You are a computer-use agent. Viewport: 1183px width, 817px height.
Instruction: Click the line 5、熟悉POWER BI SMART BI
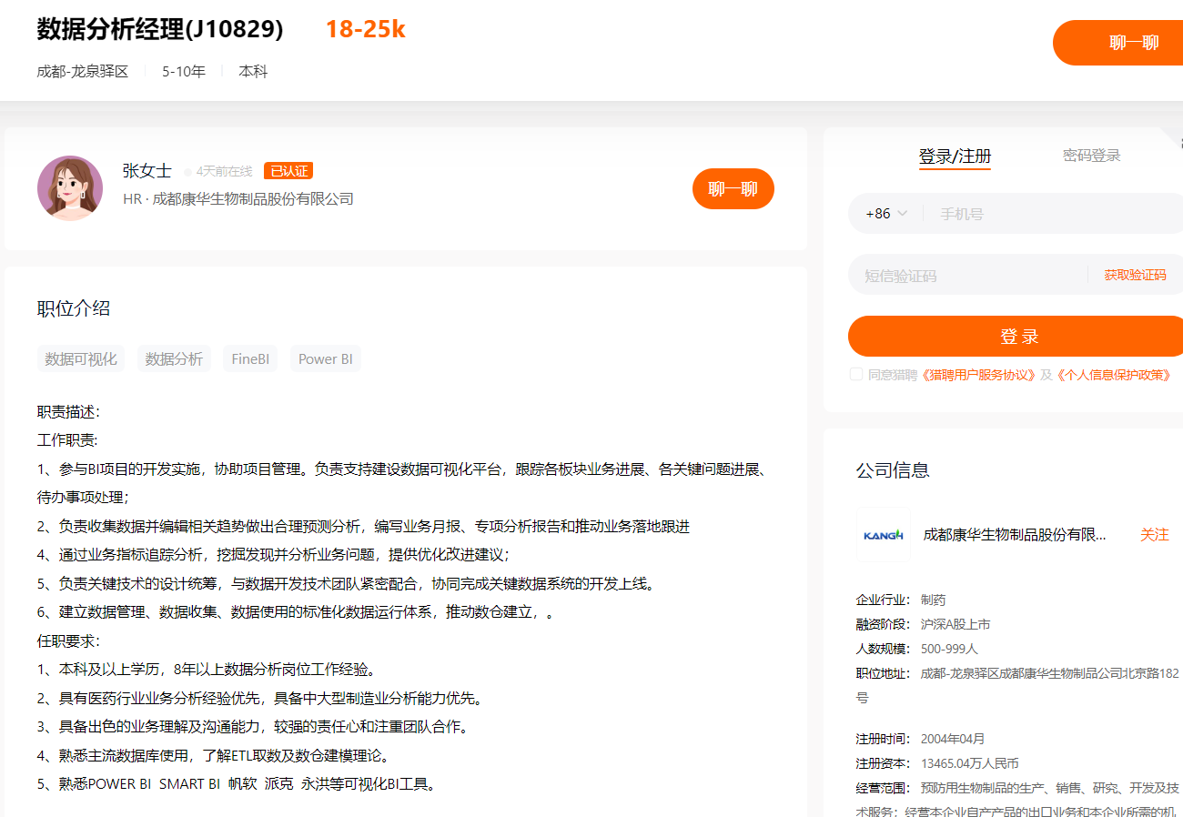pyautogui.click(x=237, y=783)
